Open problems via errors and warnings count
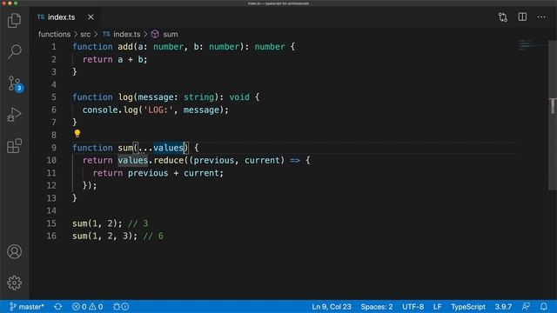 coord(87,307)
